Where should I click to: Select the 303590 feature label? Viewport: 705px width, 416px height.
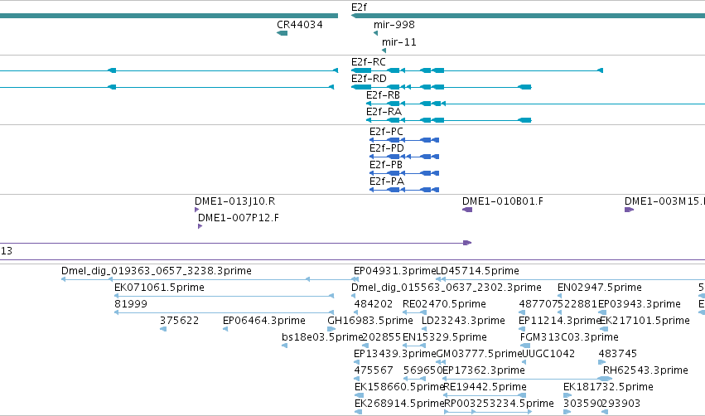point(582,404)
